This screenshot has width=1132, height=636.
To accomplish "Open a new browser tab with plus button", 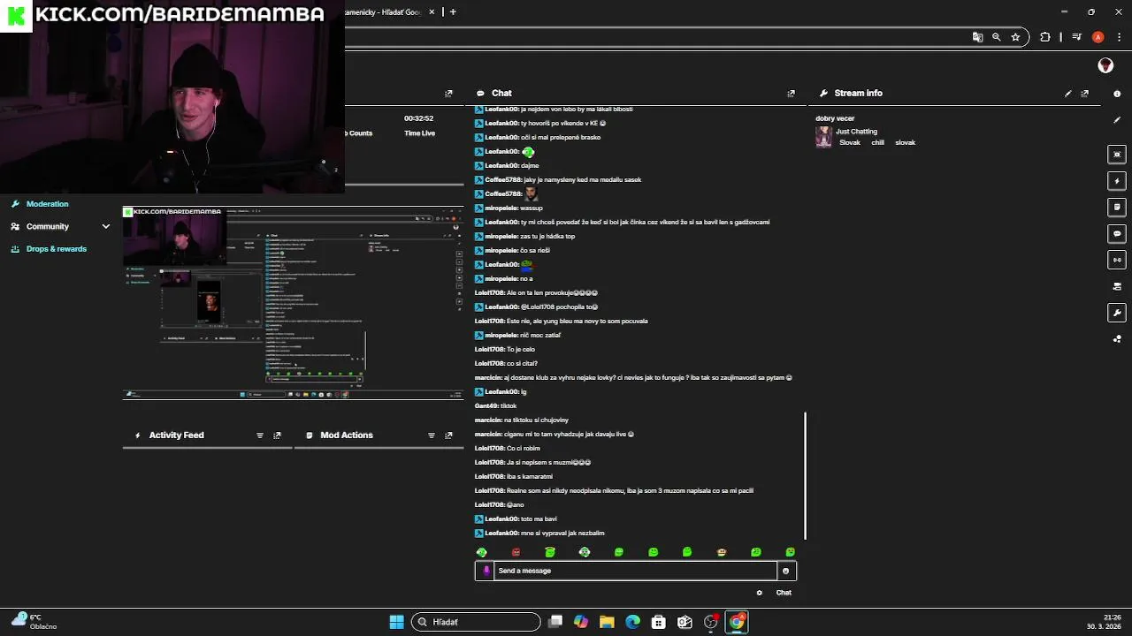I will point(453,12).
